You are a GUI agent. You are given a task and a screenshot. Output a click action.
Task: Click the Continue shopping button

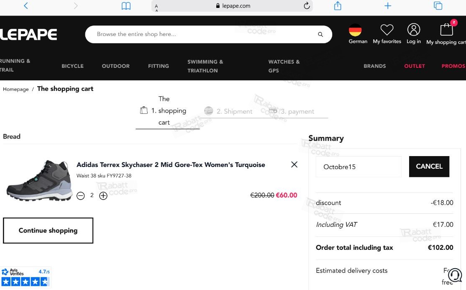(48, 231)
